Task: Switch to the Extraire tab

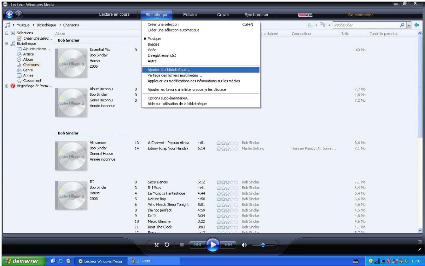Action: click(x=190, y=14)
